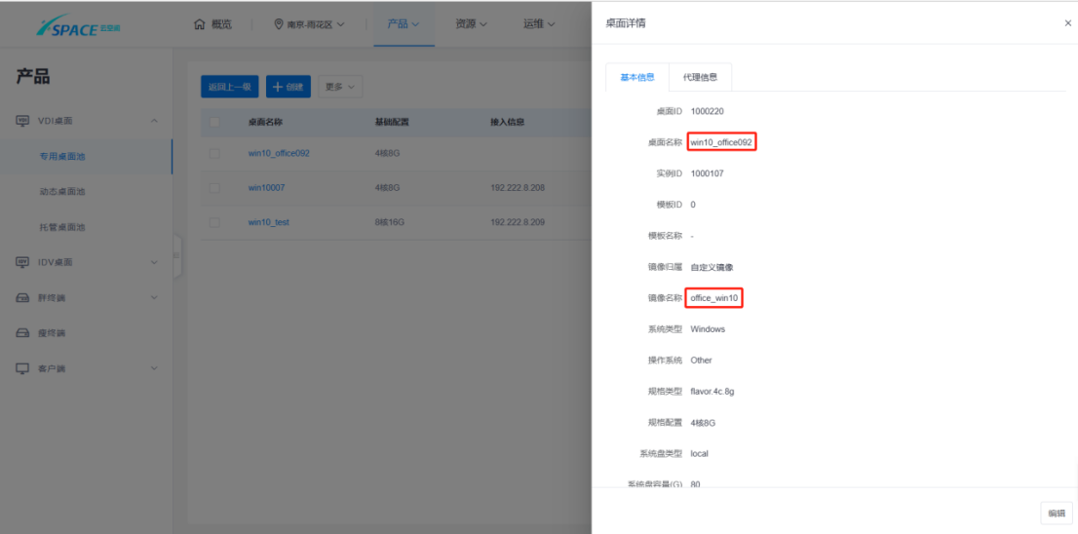1078x534 pixels.
Task: Click the 概览 home icon
Action: (200, 24)
